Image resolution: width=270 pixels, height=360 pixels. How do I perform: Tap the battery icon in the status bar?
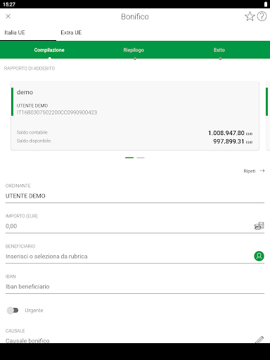tap(266, 4)
